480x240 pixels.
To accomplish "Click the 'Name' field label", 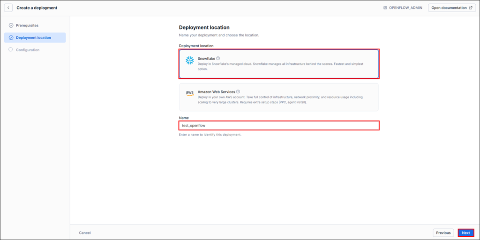I will point(184,118).
